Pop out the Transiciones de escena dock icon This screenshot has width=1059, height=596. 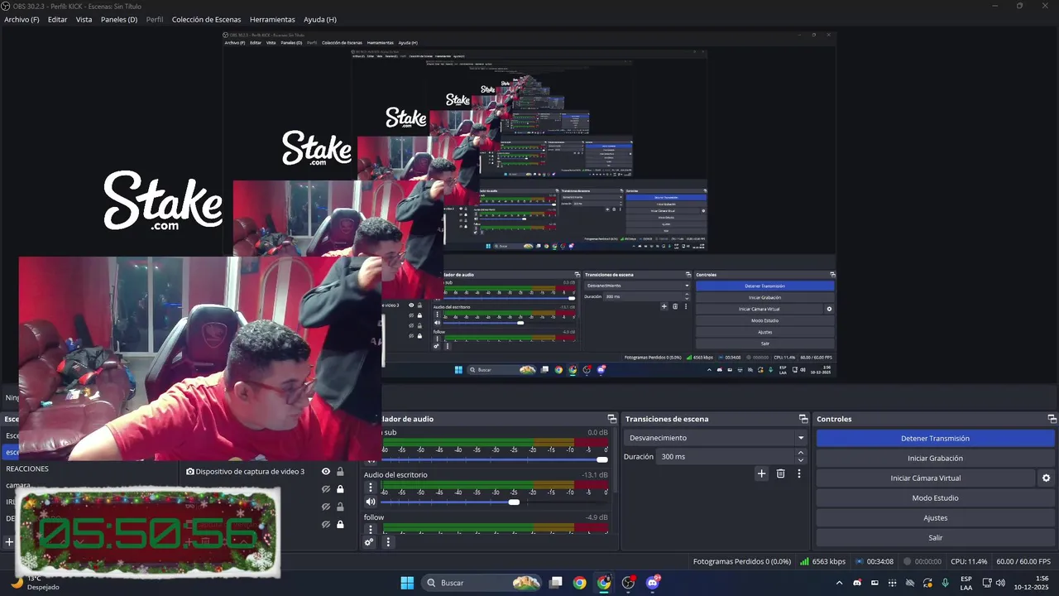click(x=803, y=419)
